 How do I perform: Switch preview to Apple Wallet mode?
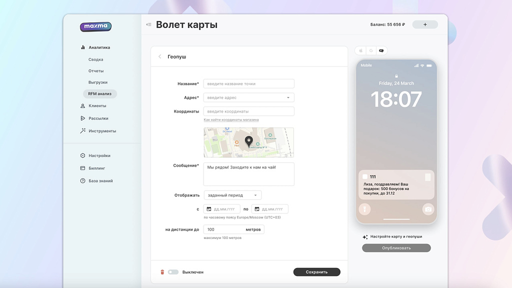[361, 50]
